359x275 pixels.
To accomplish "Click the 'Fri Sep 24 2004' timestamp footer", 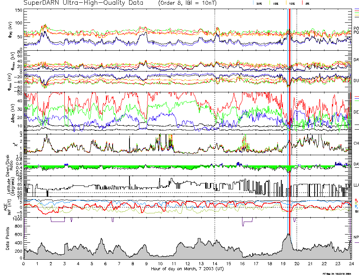I will [337, 273].
